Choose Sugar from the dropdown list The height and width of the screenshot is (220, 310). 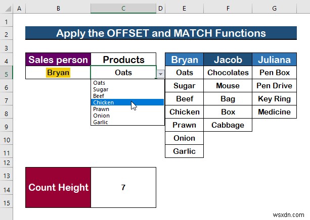(x=127, y=89)
